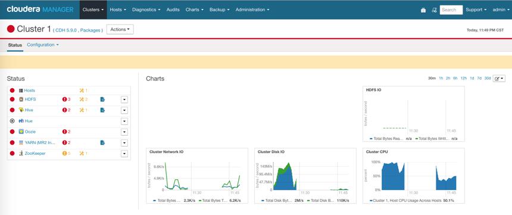Open the Hue service actions dropdown
Viewport: 512px width, 215px height.
[124, 121]
